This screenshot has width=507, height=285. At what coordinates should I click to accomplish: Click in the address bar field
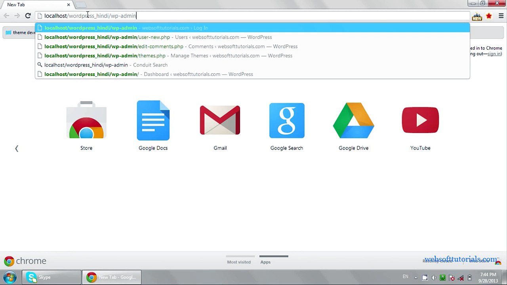[x=252, y=16]
